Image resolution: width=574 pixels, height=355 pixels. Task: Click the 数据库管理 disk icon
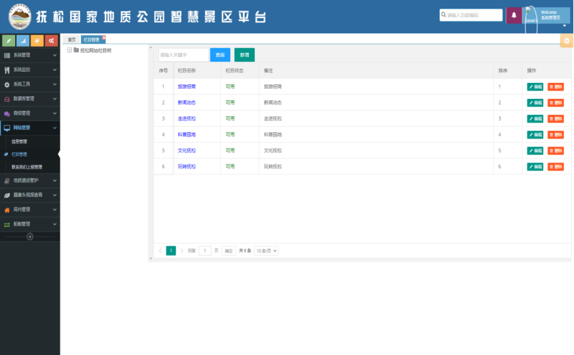[7, 99]
